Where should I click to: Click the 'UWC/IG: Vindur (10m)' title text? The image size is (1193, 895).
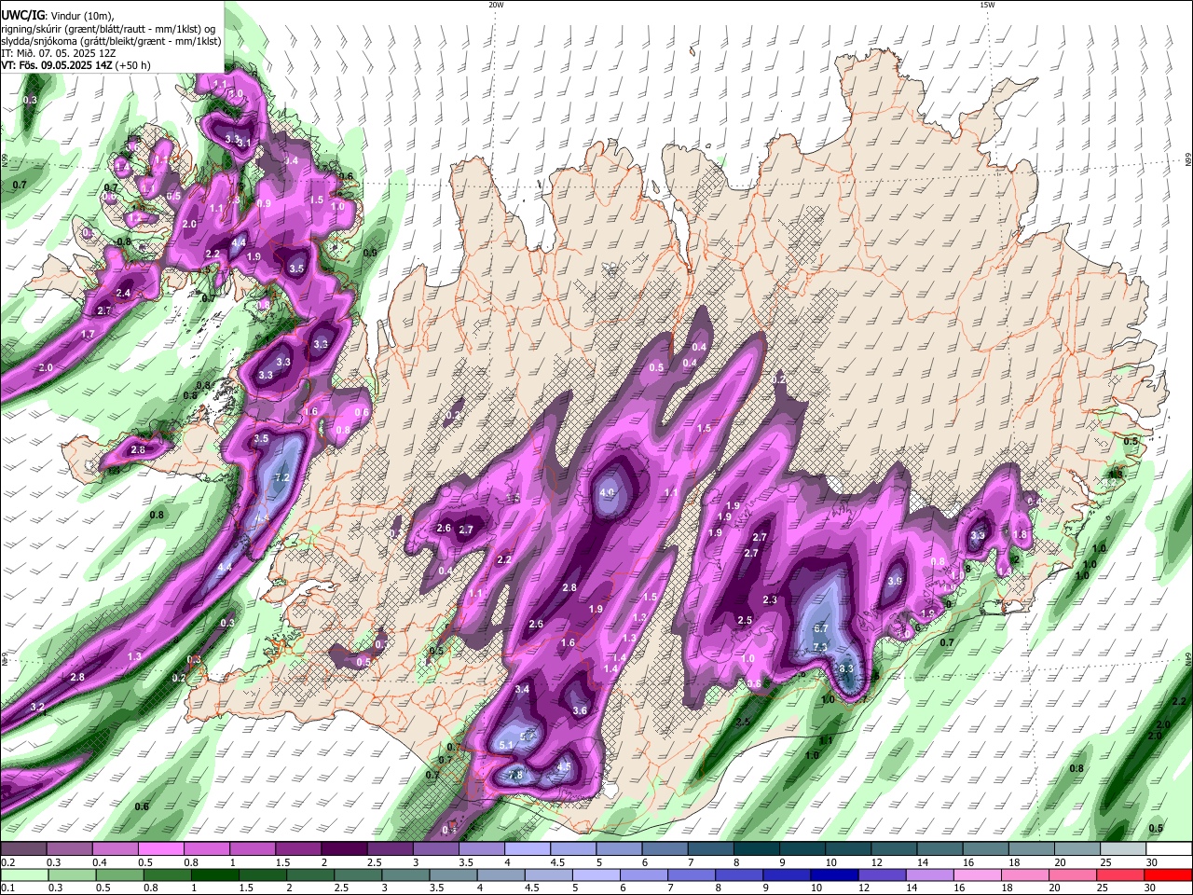click(59, 15)
